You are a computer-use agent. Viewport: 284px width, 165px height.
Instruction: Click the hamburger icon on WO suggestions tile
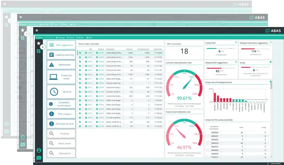pos(51,45)
